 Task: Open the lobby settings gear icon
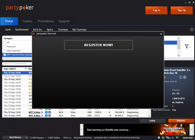coord(192,30)
